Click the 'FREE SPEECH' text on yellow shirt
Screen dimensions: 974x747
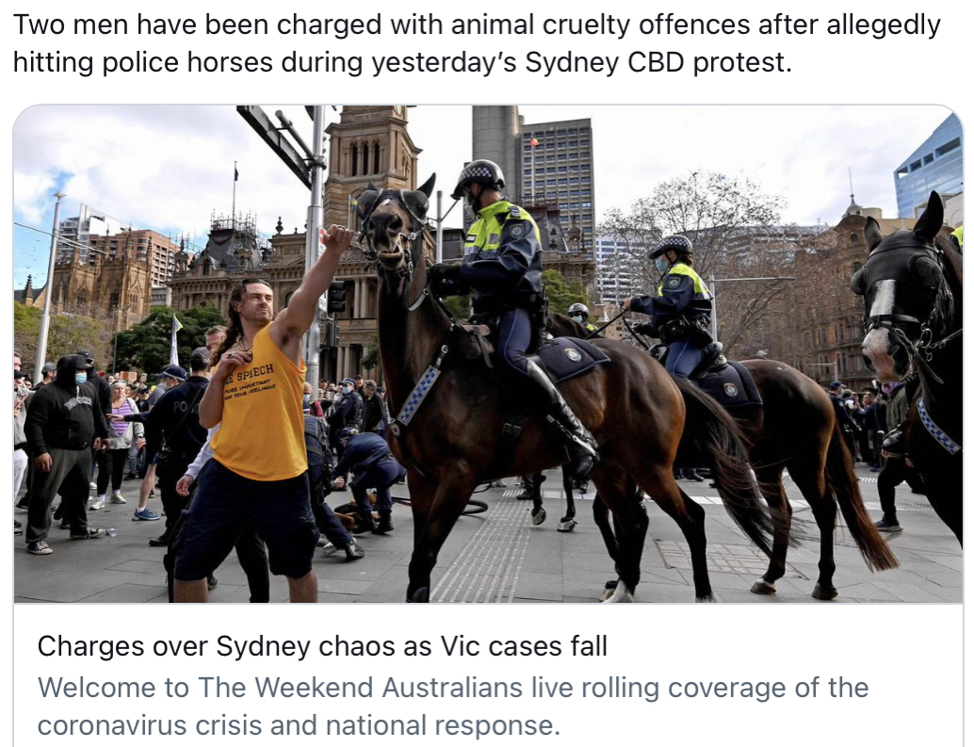pos(249,373)
